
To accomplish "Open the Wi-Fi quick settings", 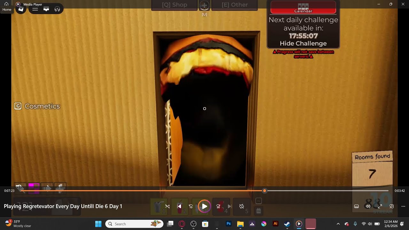I will click(x=363, y=224).
